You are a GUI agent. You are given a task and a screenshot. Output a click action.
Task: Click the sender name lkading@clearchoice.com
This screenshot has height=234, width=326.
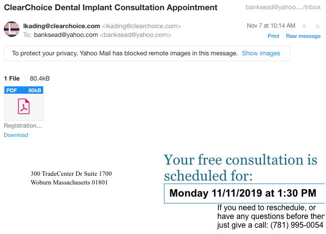62,26
